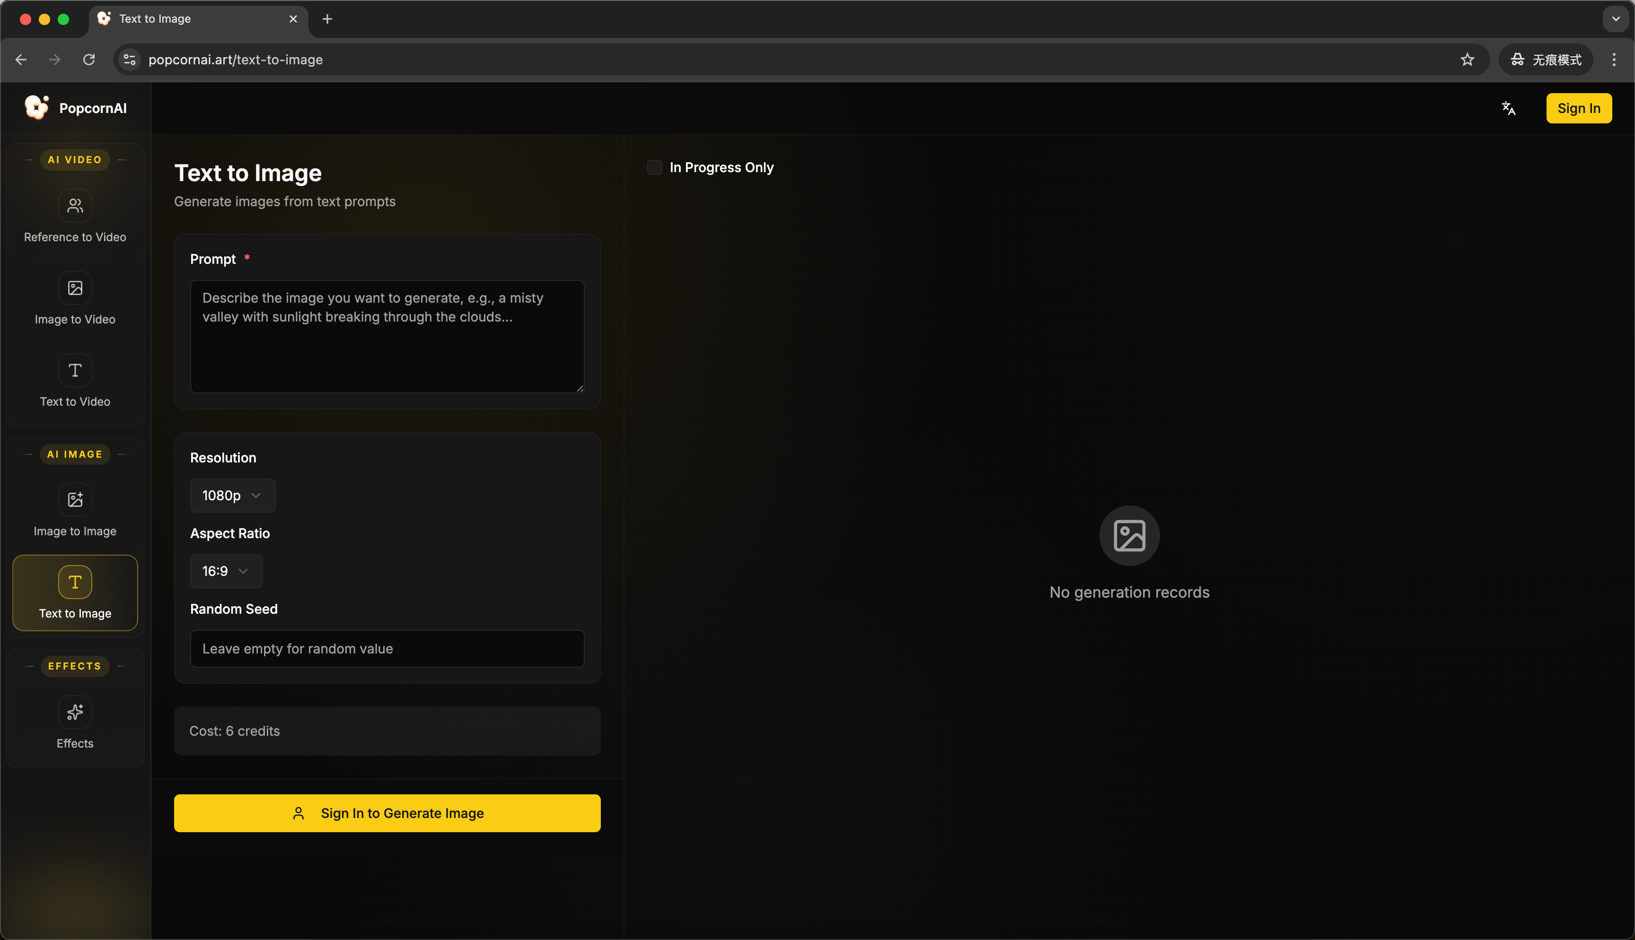The height and width of the screenshot is (940, 1635).
Task: Click the PopcornAI logo
Action: tap(76, 108)
